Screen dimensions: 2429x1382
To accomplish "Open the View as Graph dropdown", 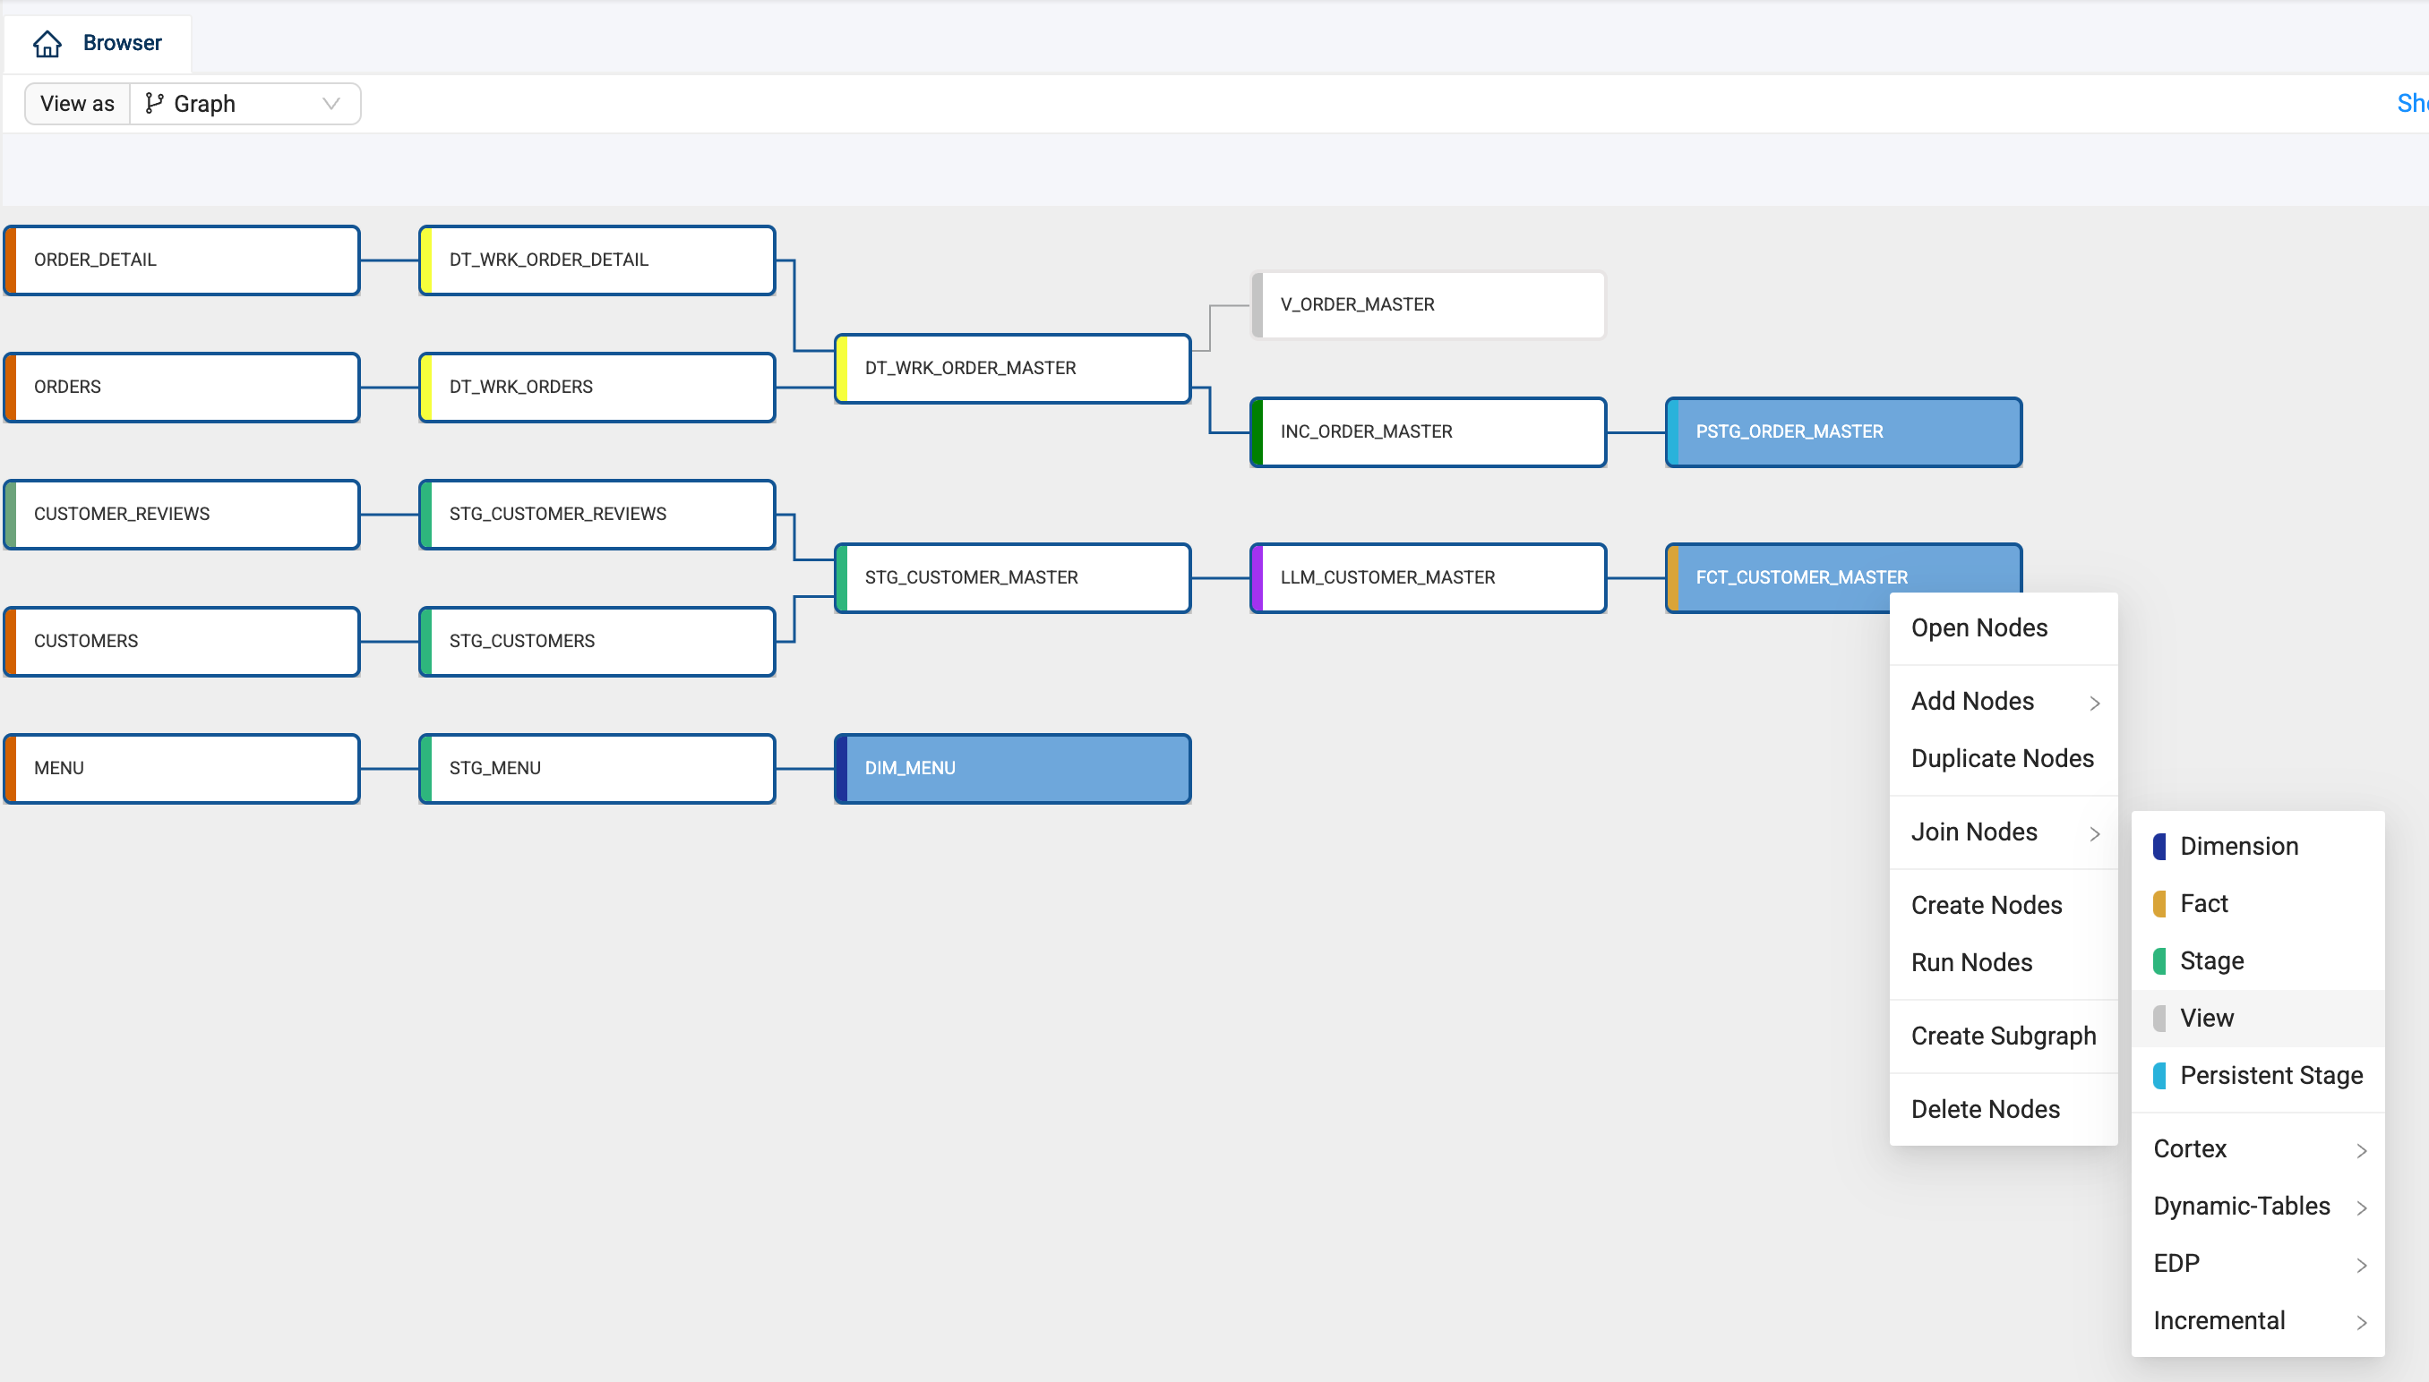I will [x=245, y=104].
